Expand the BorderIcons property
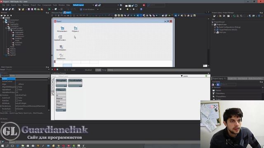Viewport: 264px width, 148px height. coord(1,106)
